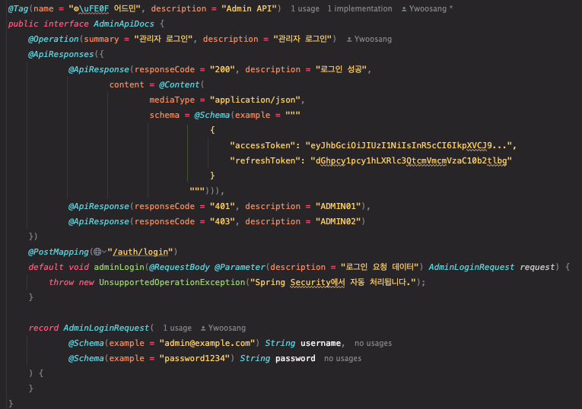Click @ApiResponse with responseCode "200"
The image size is (582, 409).
[x=99, y=69]
